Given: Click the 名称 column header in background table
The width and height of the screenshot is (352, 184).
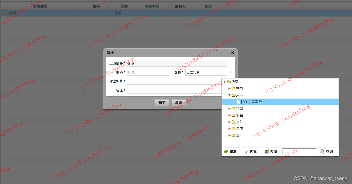Looking at the screenshot, I should [124, 6].
